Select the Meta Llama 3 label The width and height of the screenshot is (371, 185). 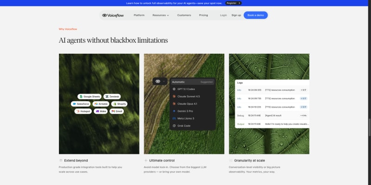click(x=186, y=118)
